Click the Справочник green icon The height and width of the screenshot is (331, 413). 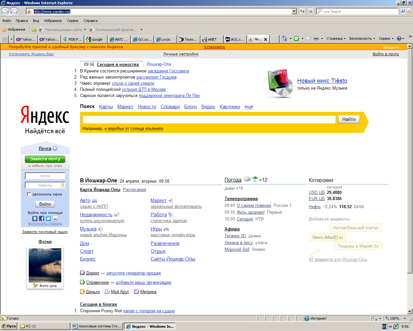tap(82, 282)
